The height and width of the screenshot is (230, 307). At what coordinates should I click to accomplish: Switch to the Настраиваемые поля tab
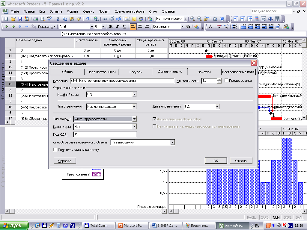pos(238,72)
